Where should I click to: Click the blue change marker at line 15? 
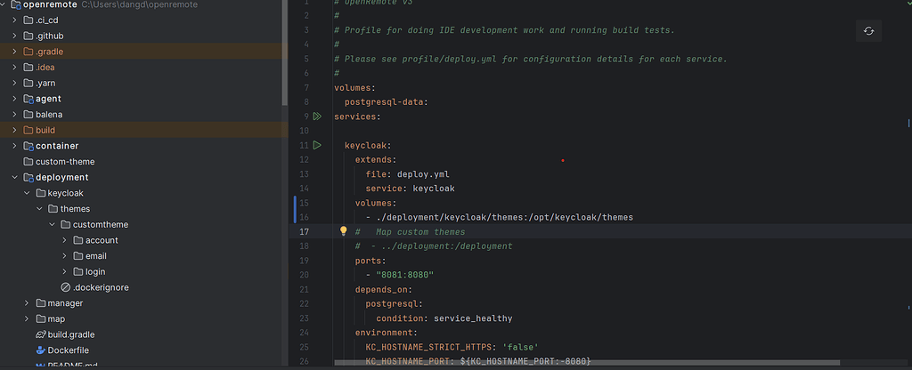tap(295, 210)
